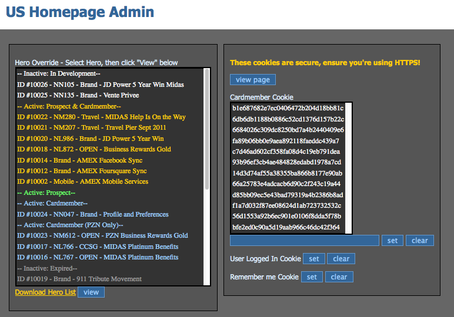Choose ID #10014 AMEX Facebook Sync hero

tap(79, 160)
